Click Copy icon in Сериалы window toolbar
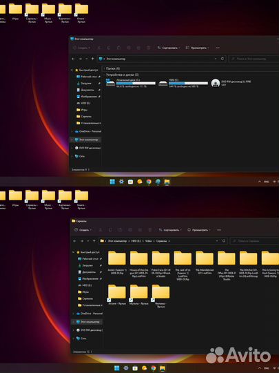This screenshot has width=279, height=373. pyautogui.click(x=110, y=230)
